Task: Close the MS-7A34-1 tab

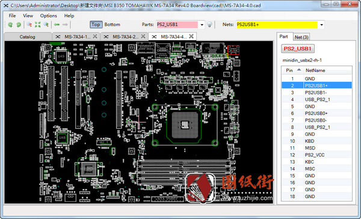Action: 95,36
